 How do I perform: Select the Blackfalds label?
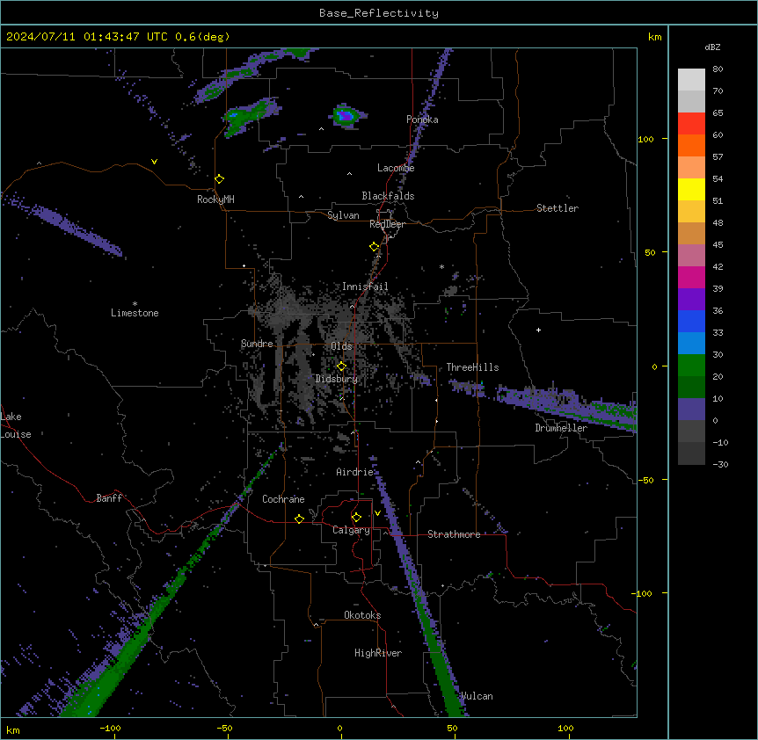(388, 196)
